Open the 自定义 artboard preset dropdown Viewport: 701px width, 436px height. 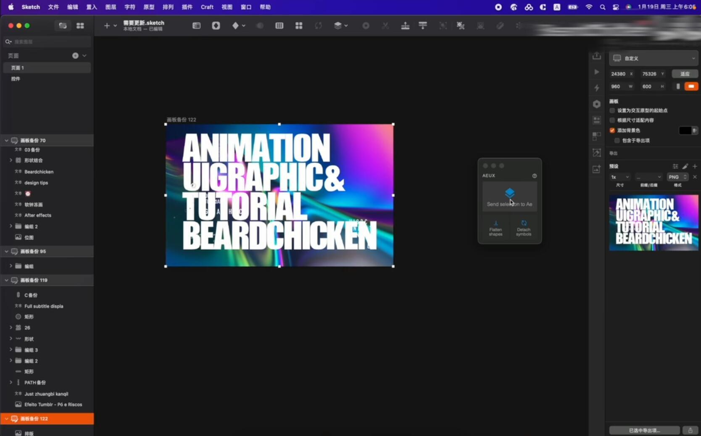[654, 58]
